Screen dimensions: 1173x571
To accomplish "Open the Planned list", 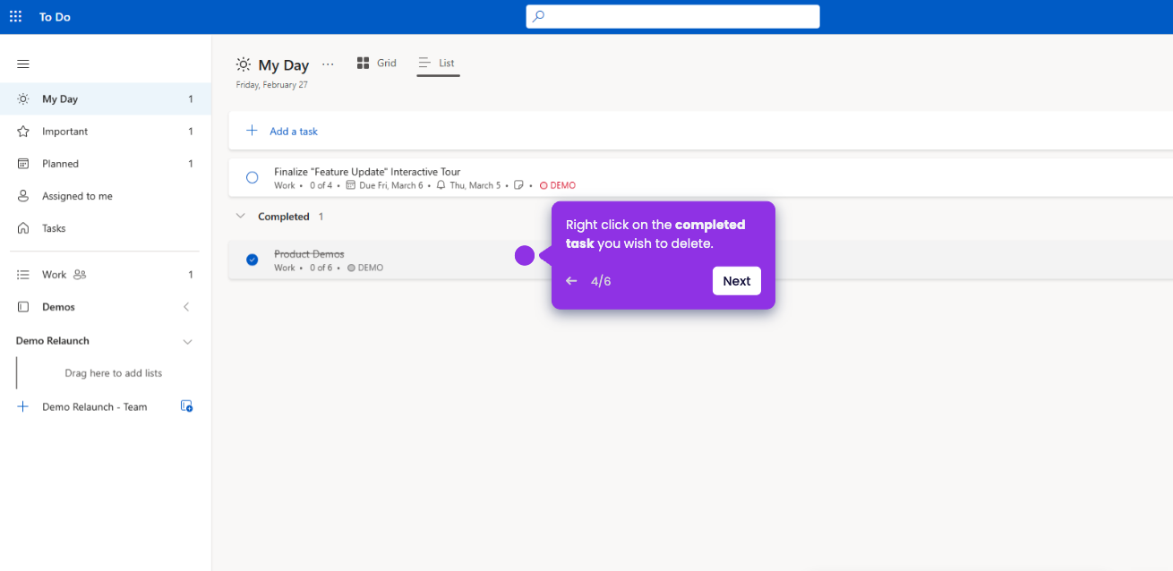I will [x=106, y=164].
